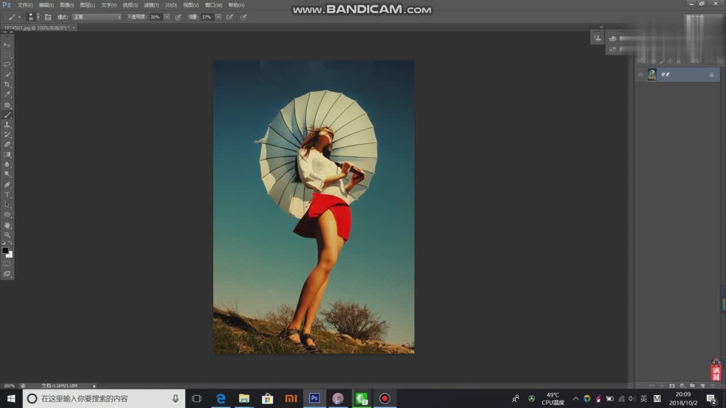Open the collapsed History panel icon

pyautogui.click(x=597, y=38)
